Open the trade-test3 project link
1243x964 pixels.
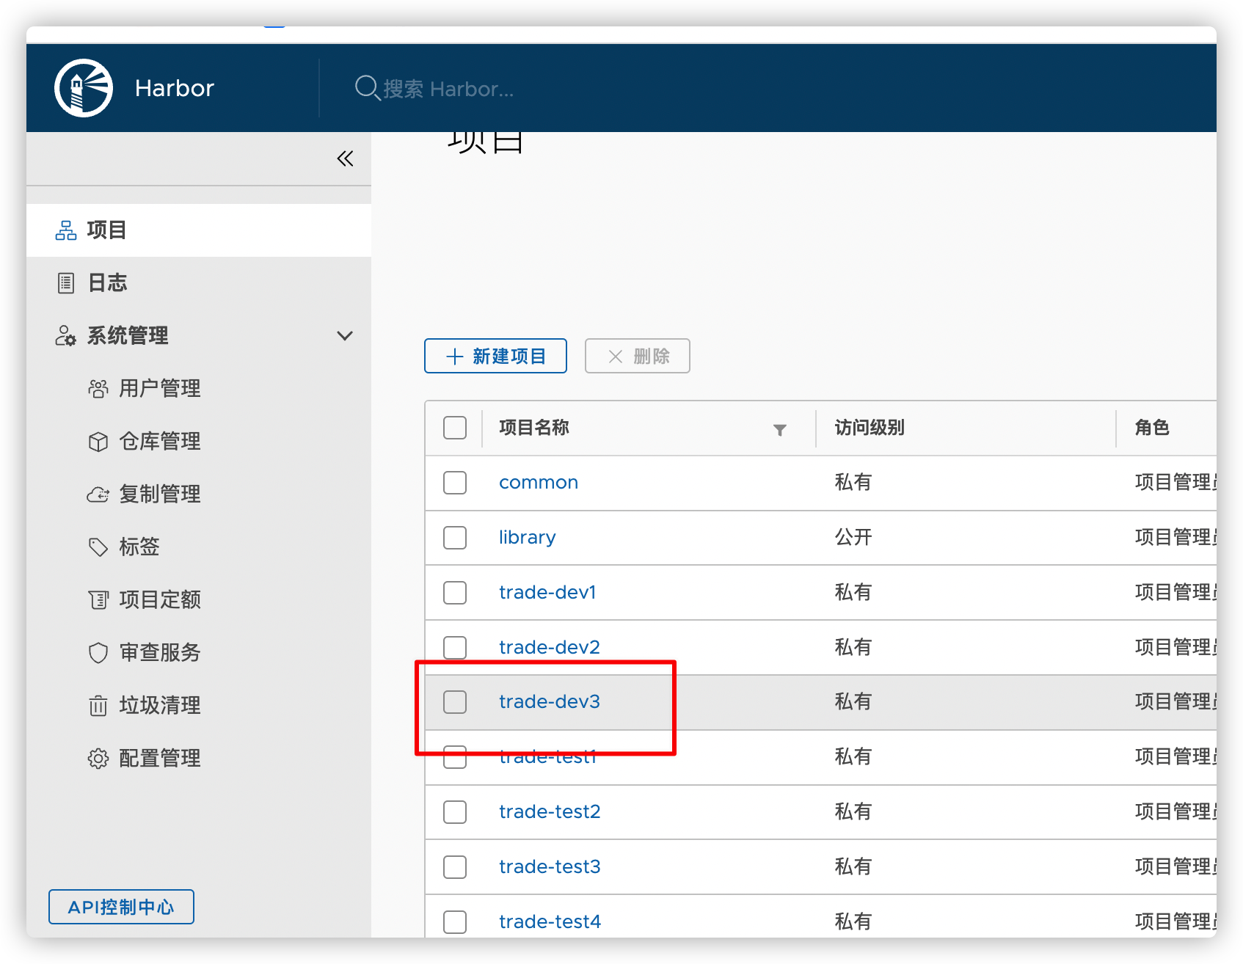(550, 867)
